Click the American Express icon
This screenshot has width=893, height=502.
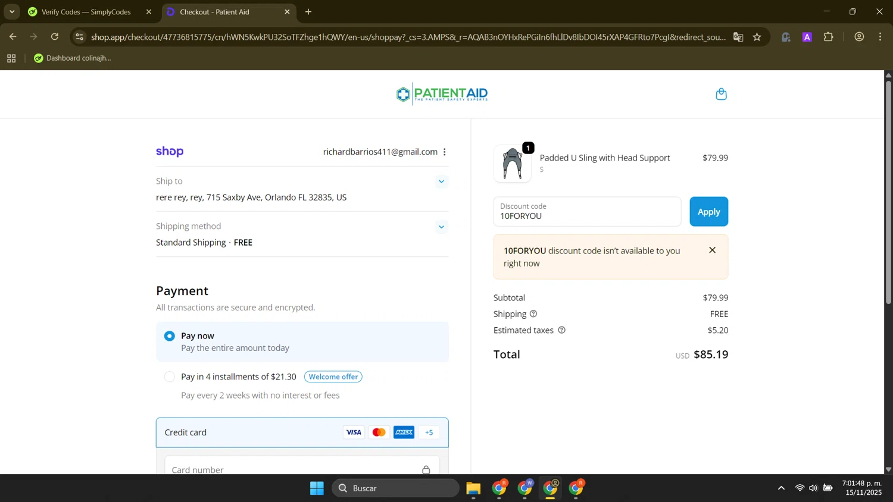(404, 432)
